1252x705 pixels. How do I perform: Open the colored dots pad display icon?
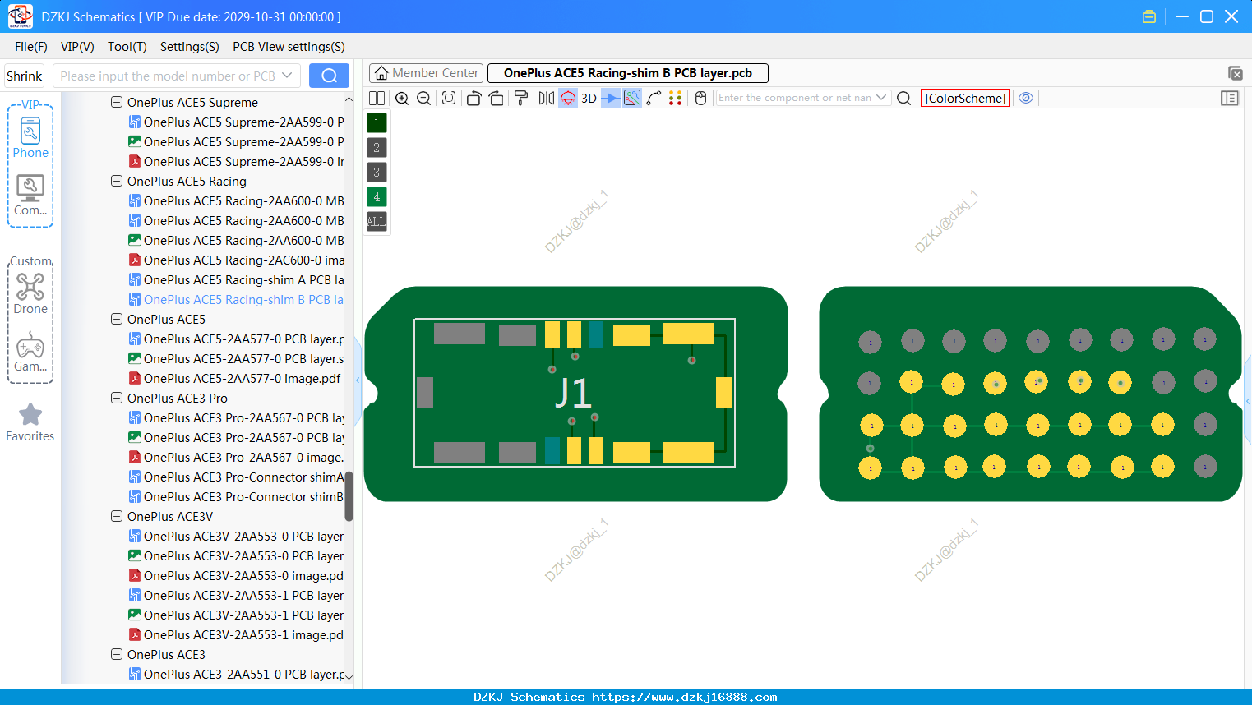(x=676, y=98)
